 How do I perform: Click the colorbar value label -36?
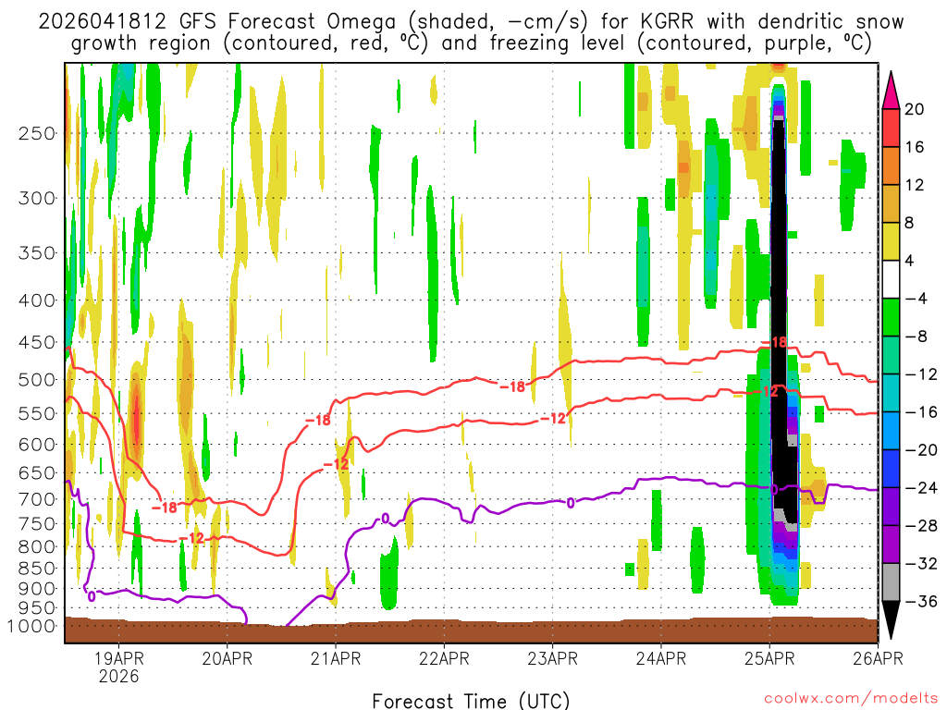coord(921,601)
